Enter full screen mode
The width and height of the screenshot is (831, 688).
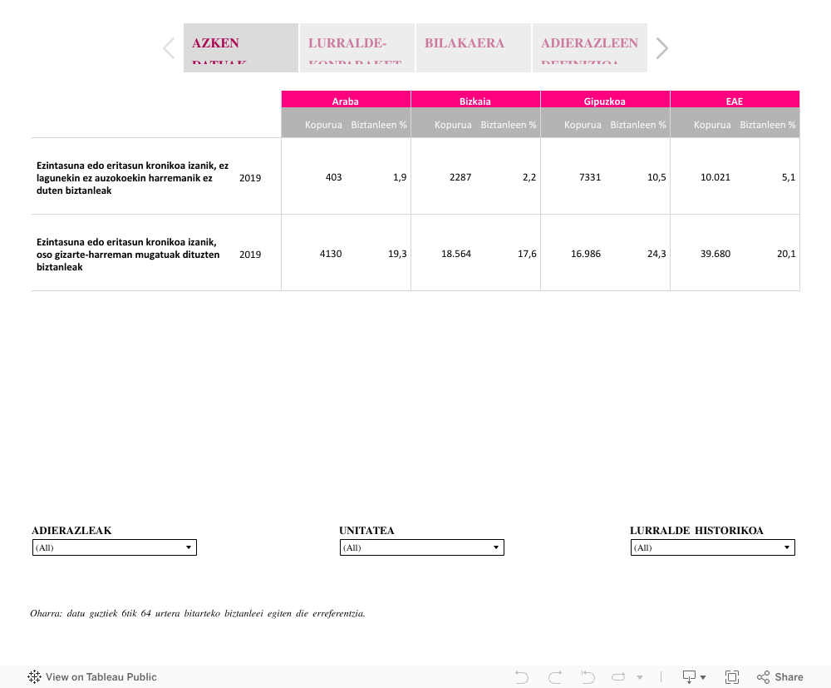732,676
